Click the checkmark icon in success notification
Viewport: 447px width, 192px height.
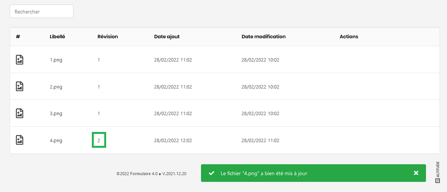tap(211, 173)
